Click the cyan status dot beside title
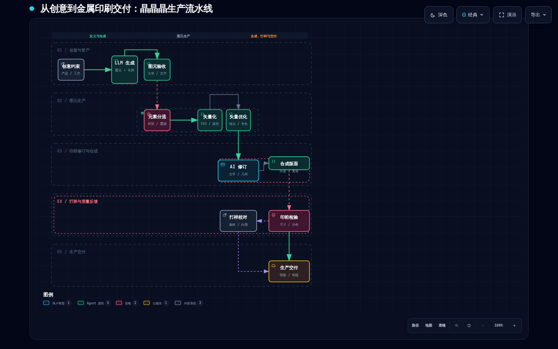558x349 pixels. point(32,9)
